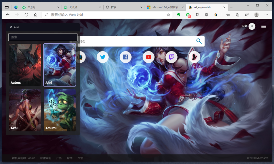Click the champion 搜索 input field
The width and height of the screenshot is (274, 164).
[43, 37]
